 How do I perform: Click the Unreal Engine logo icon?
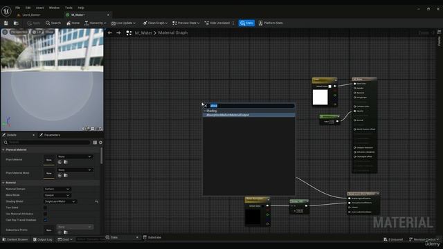6,11
